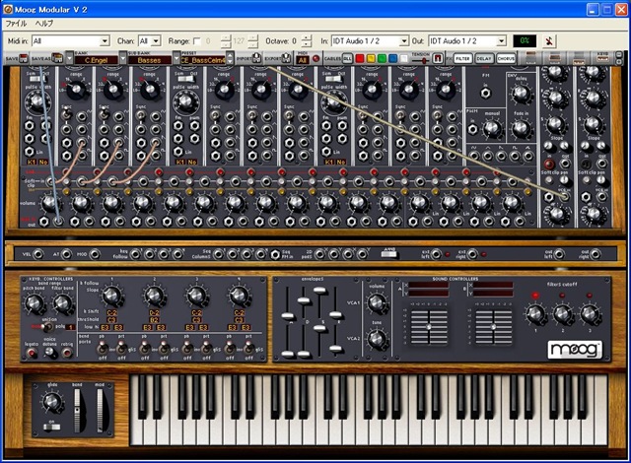631x463 pixels.
Task: Open the BANK dropdown arrow
Action: 70,59
